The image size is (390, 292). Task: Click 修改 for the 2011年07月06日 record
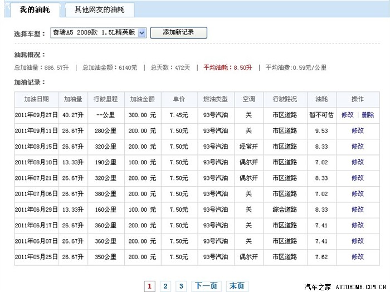coord(357,194)
